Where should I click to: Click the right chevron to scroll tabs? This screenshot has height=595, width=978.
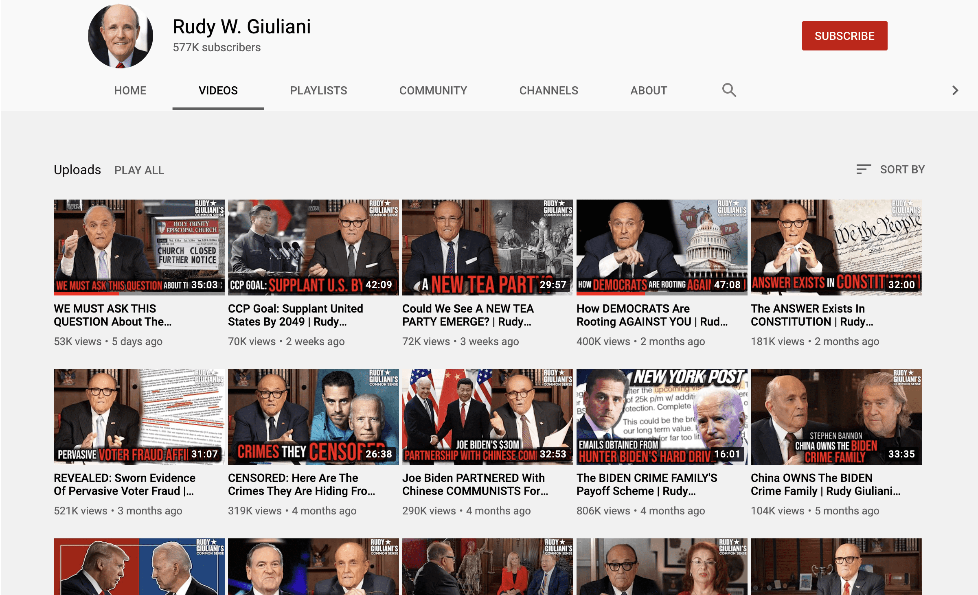coord(955,90)
